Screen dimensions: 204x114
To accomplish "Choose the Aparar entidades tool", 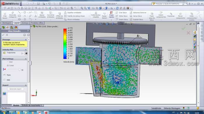I will (x=42, y=15).
